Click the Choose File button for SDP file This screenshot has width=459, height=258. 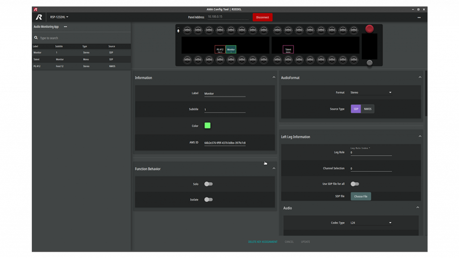coord(360,197)
